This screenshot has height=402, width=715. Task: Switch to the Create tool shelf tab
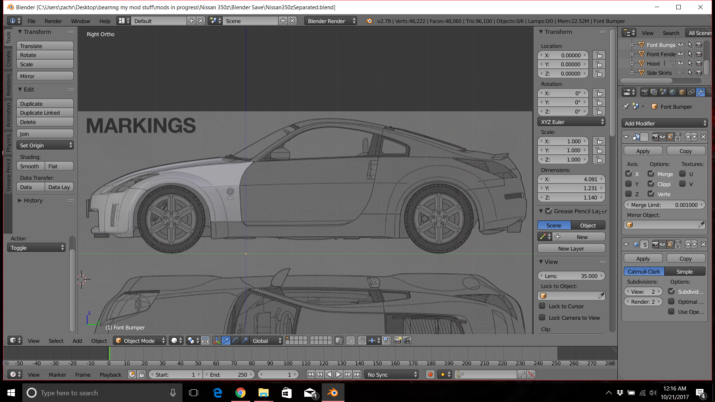coord(8,59)
